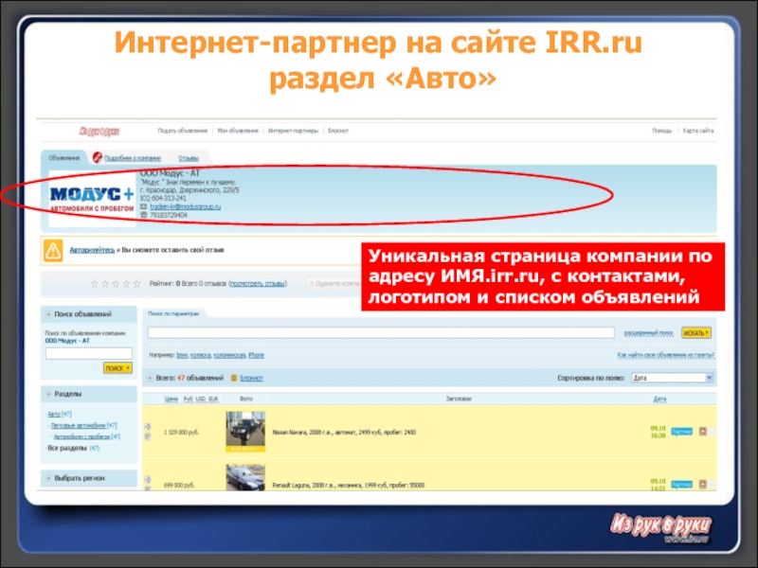Click the orange warning triangle icon
This screenshot has height=568, width=758.
(53, 251)
